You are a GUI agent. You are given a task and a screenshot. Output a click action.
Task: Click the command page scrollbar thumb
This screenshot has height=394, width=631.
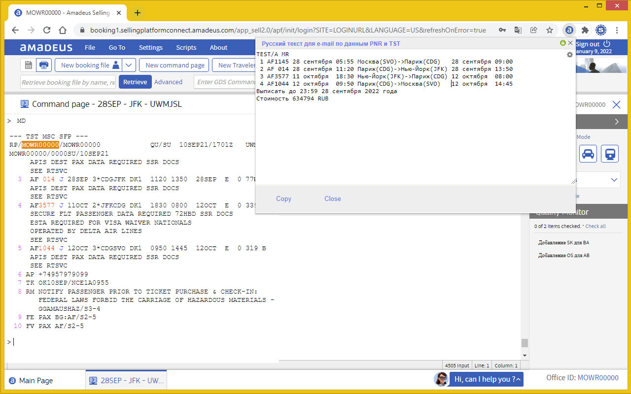click(525, 343)
